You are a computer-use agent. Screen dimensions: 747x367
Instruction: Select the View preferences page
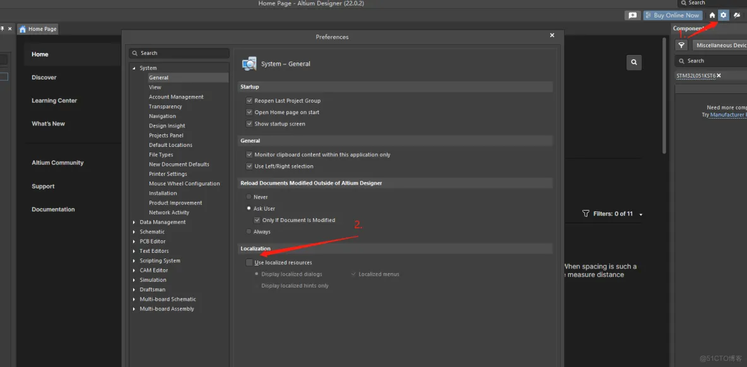click(155, 87)
